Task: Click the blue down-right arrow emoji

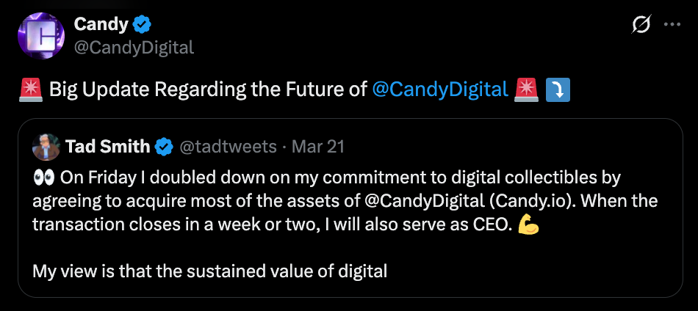Action: (558, 90)
